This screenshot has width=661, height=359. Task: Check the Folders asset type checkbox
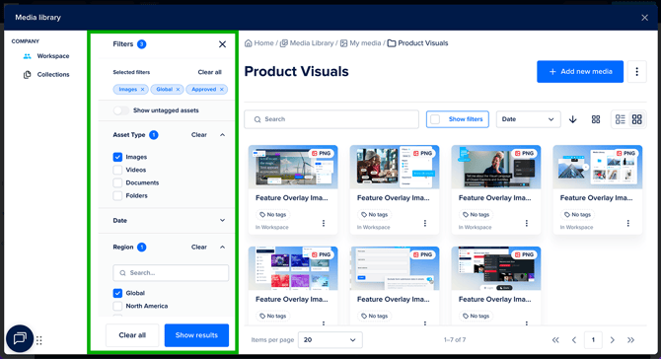point(117,195)
